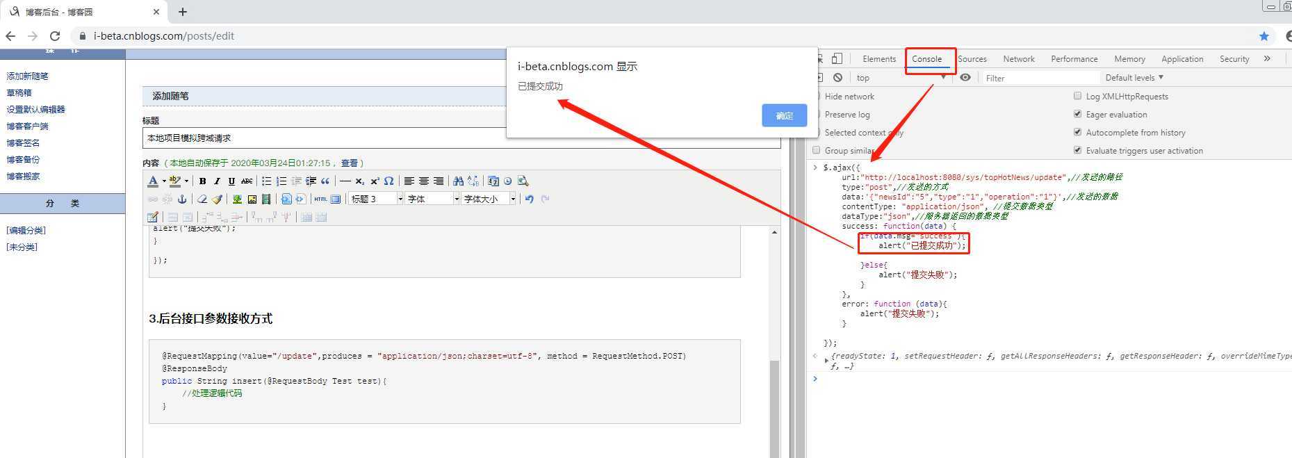Screen dimensions: 1292x458
Task: Apply italic formatting in the editor toolbar
Action: pyautogui.click(x=217, y=181)
